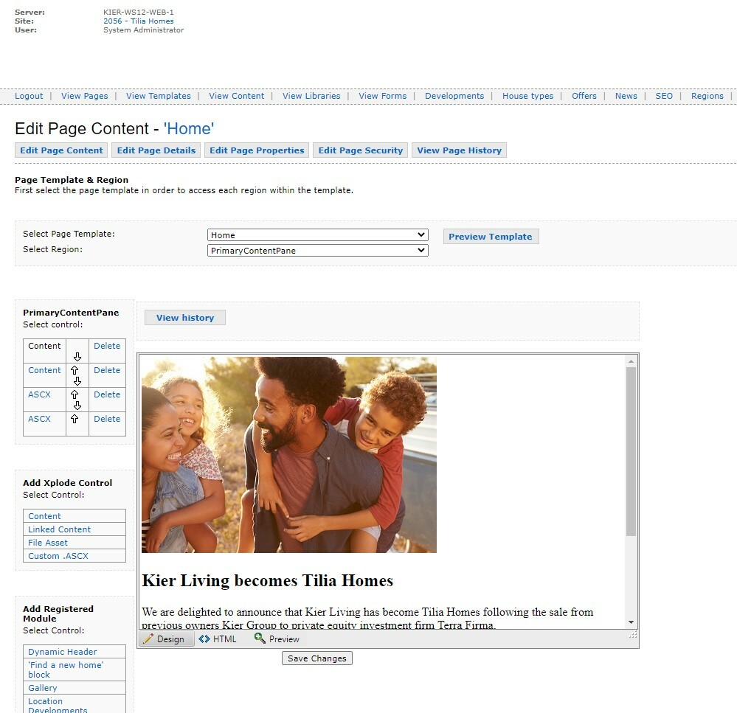This screenshot has height=713, width=737.
Task: Switch editor to HTML mode
Action: tap(218, 639)
